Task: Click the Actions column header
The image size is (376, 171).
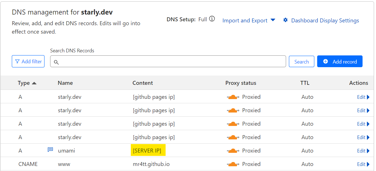Action: pyautogui.click(x=359, y=83)
